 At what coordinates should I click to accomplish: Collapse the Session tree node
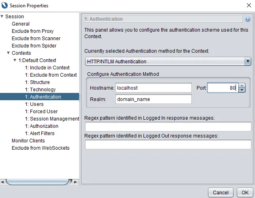[x=2, y=17]
